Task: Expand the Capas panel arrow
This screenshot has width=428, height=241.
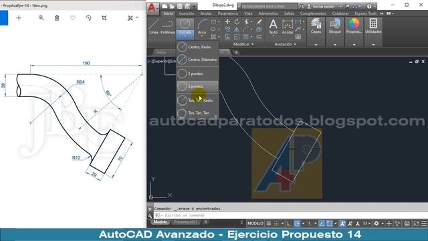Action: tap(316, 45)
